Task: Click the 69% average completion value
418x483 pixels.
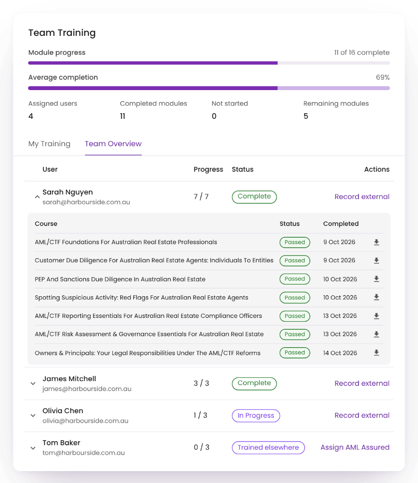Action: click(383, 77)
